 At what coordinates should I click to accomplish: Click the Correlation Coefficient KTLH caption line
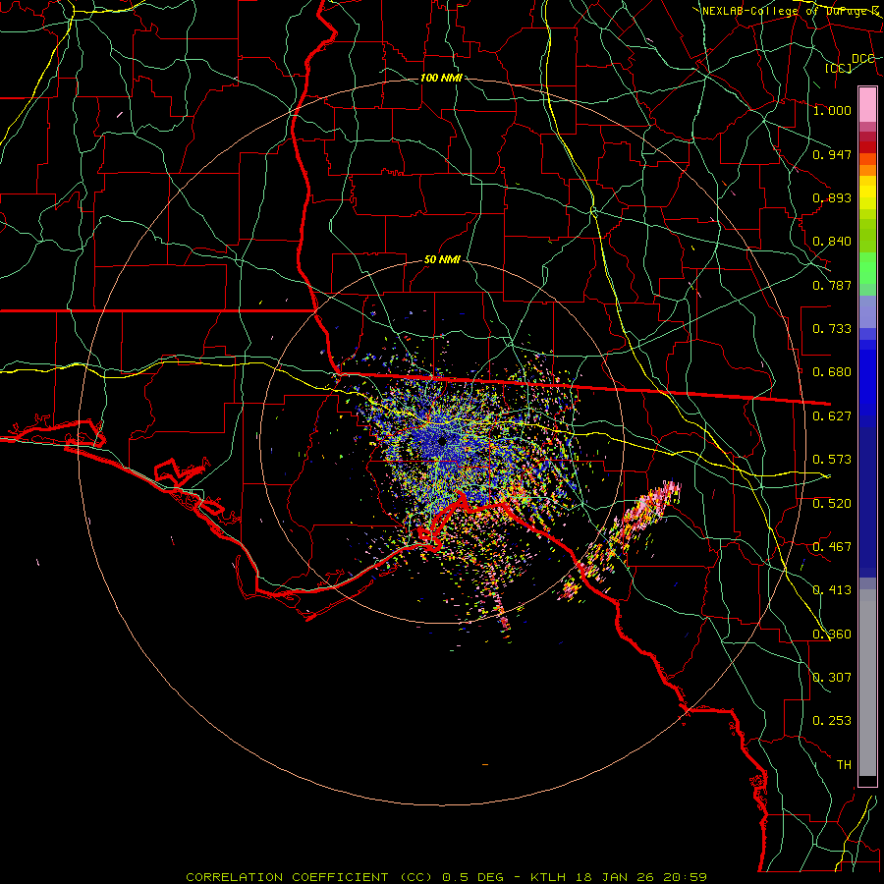[x=446, y=877]
